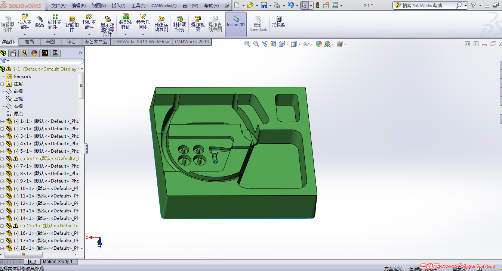Open the PropertyManager panel tab
This screenshot has width=502, height=271.
[x=13, y=53]
